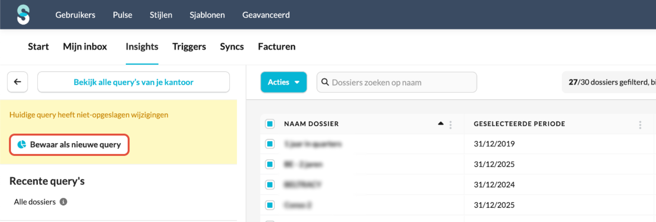Open the Acties dropdown
This screenshot has height=222, width=656.
[284, 82]
